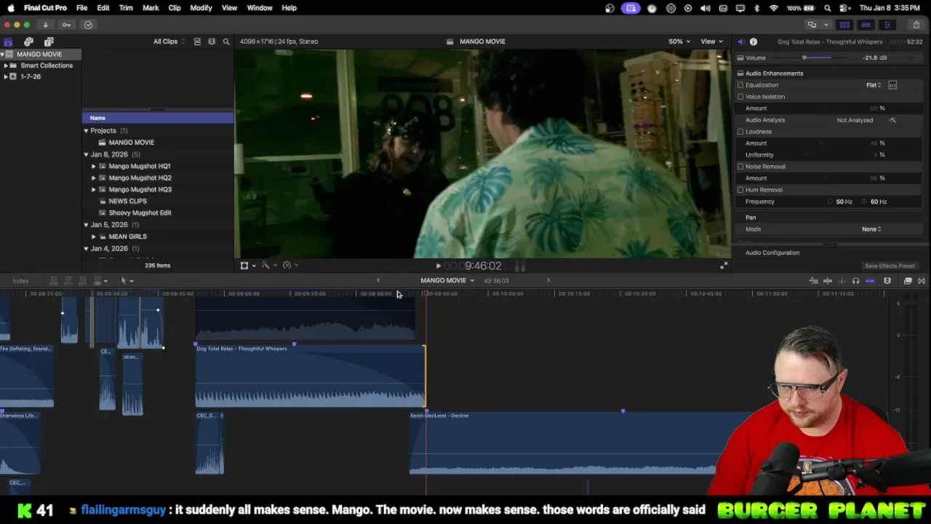Open the MANGO MOVIE timeline title dropdown
This screenshot has width=931, height=524.
(x=447, y=281)
